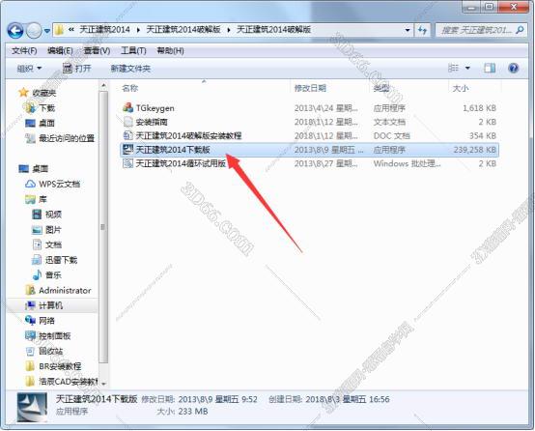
Task: Sort by 类型 column header
Action: point(381,89)
